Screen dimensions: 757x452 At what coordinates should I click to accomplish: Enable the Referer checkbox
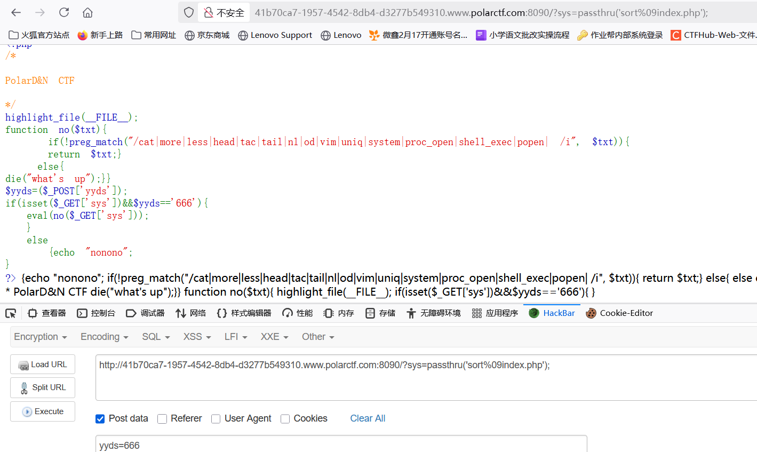[162, 419]
